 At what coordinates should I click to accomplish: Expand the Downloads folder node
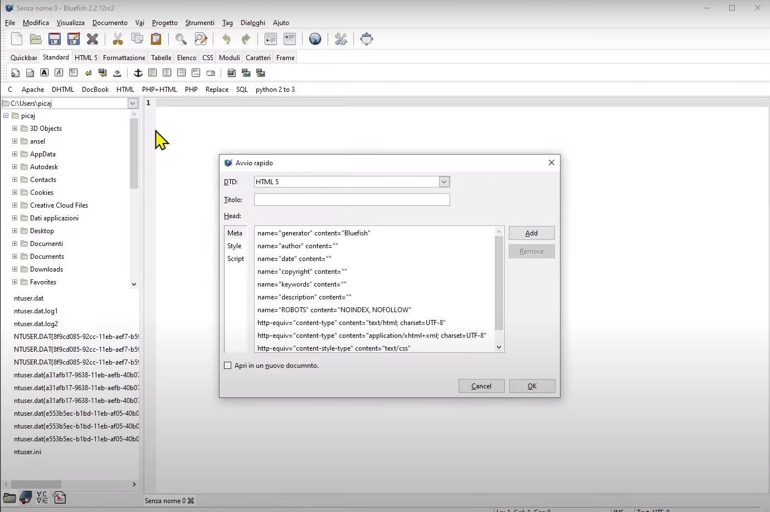(x=15, y=269)
